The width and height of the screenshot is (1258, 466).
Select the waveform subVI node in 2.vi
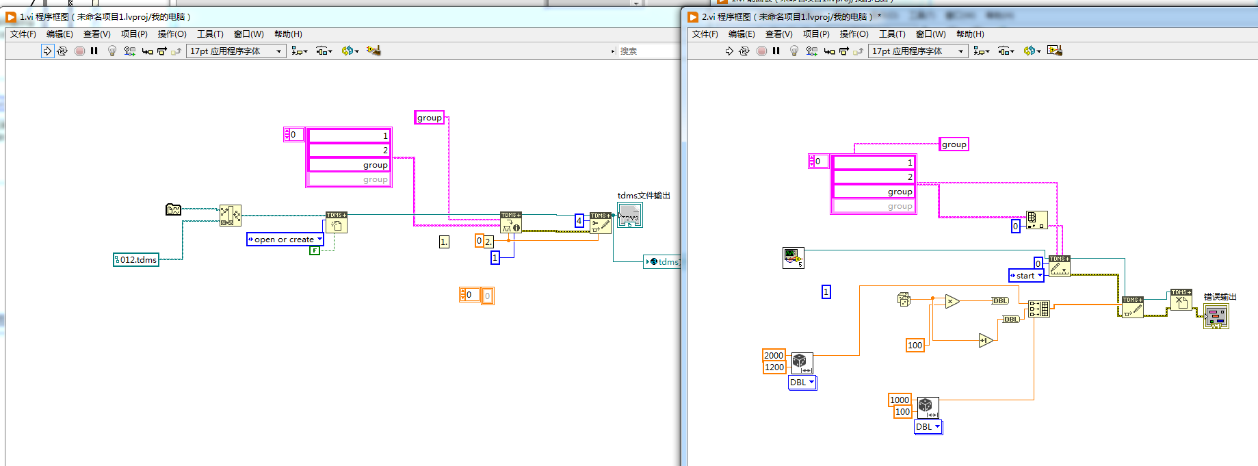click(x=794, y=258)
